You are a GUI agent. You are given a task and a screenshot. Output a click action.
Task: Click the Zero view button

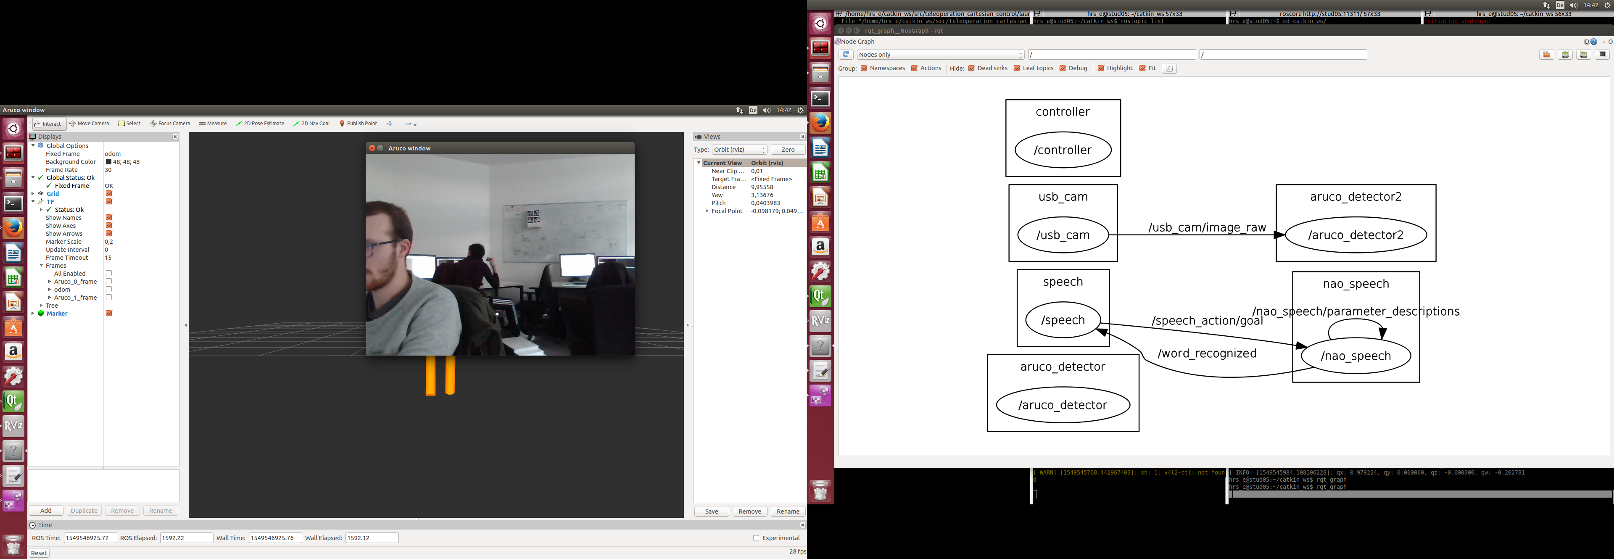point(788,150)
